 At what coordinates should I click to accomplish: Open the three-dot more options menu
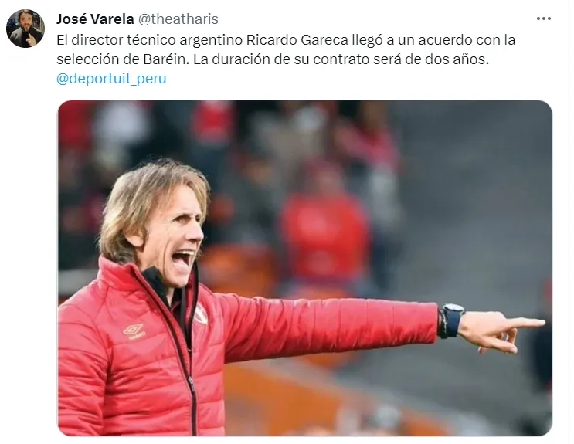point(543,19)
